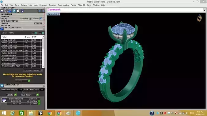This screenshot has width=207, height=116.
Task: Toggle the O-Snaps checkbox
Action: (x=41, y=19)
